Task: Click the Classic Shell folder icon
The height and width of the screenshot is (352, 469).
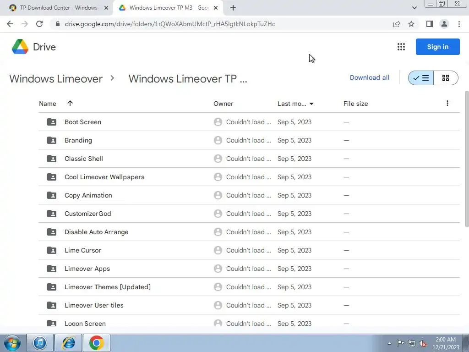Action: 52,159
